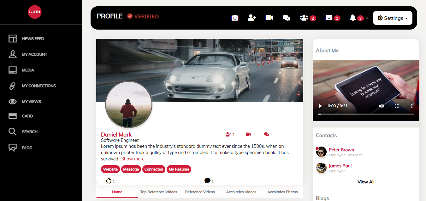
Task: View group requests icon with badge 2
Action: [x=308, y=18]
